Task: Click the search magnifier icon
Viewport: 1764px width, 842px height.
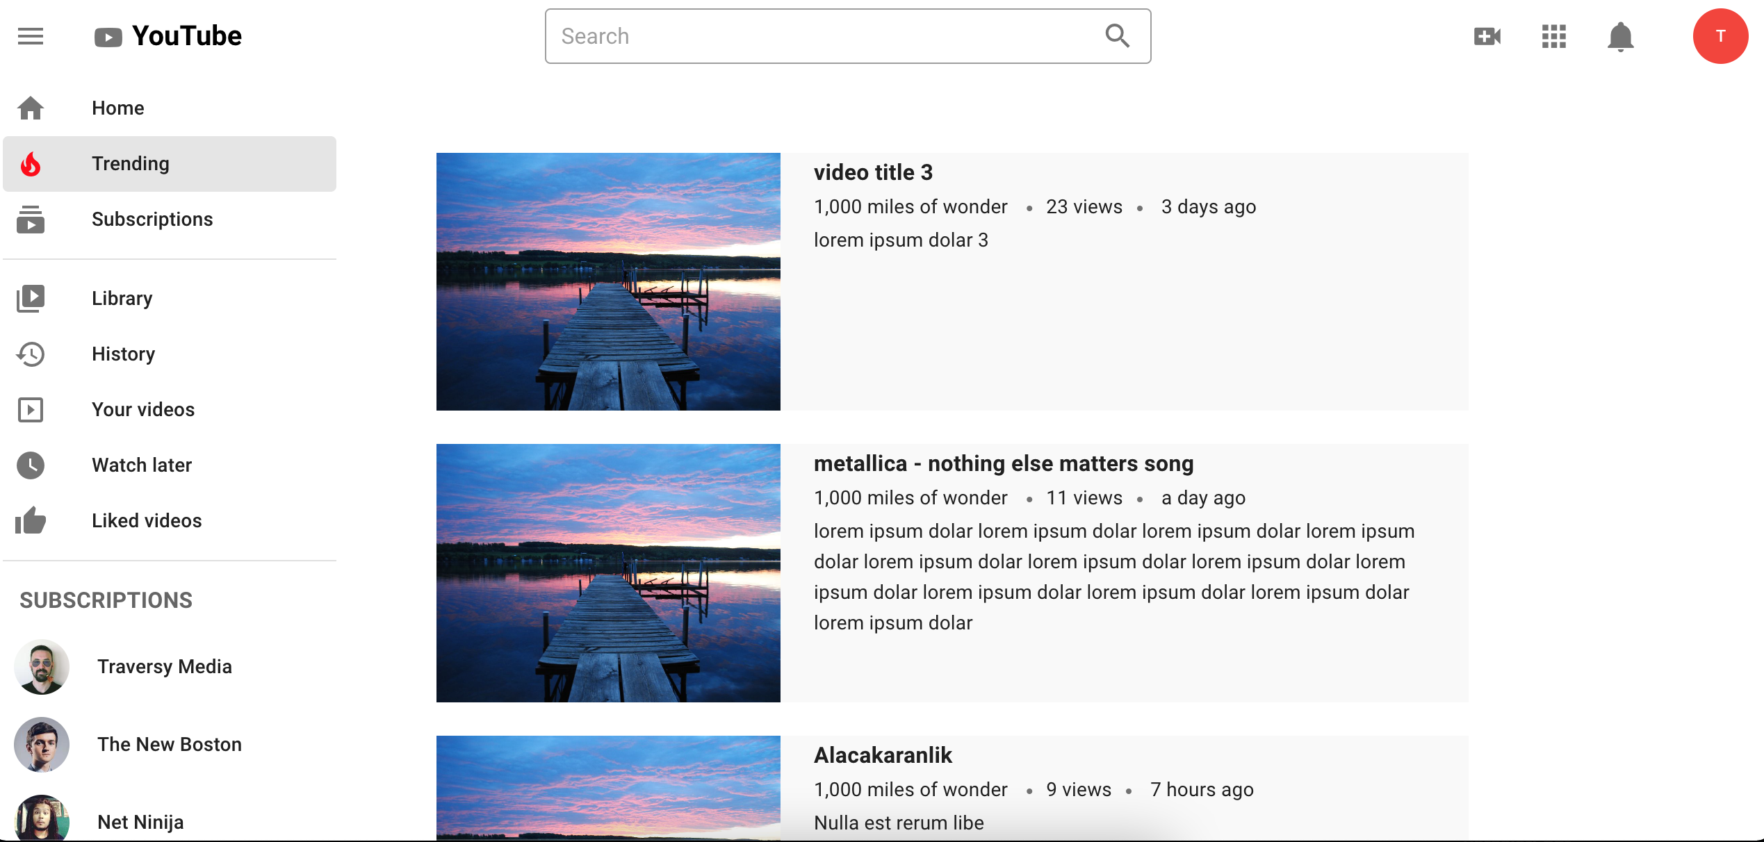Action: [x=1117, y=35]
